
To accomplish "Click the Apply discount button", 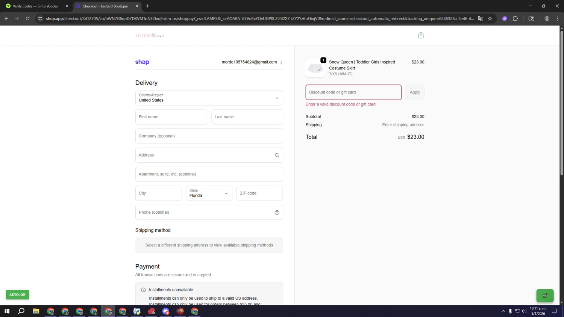I will [415, 92].
